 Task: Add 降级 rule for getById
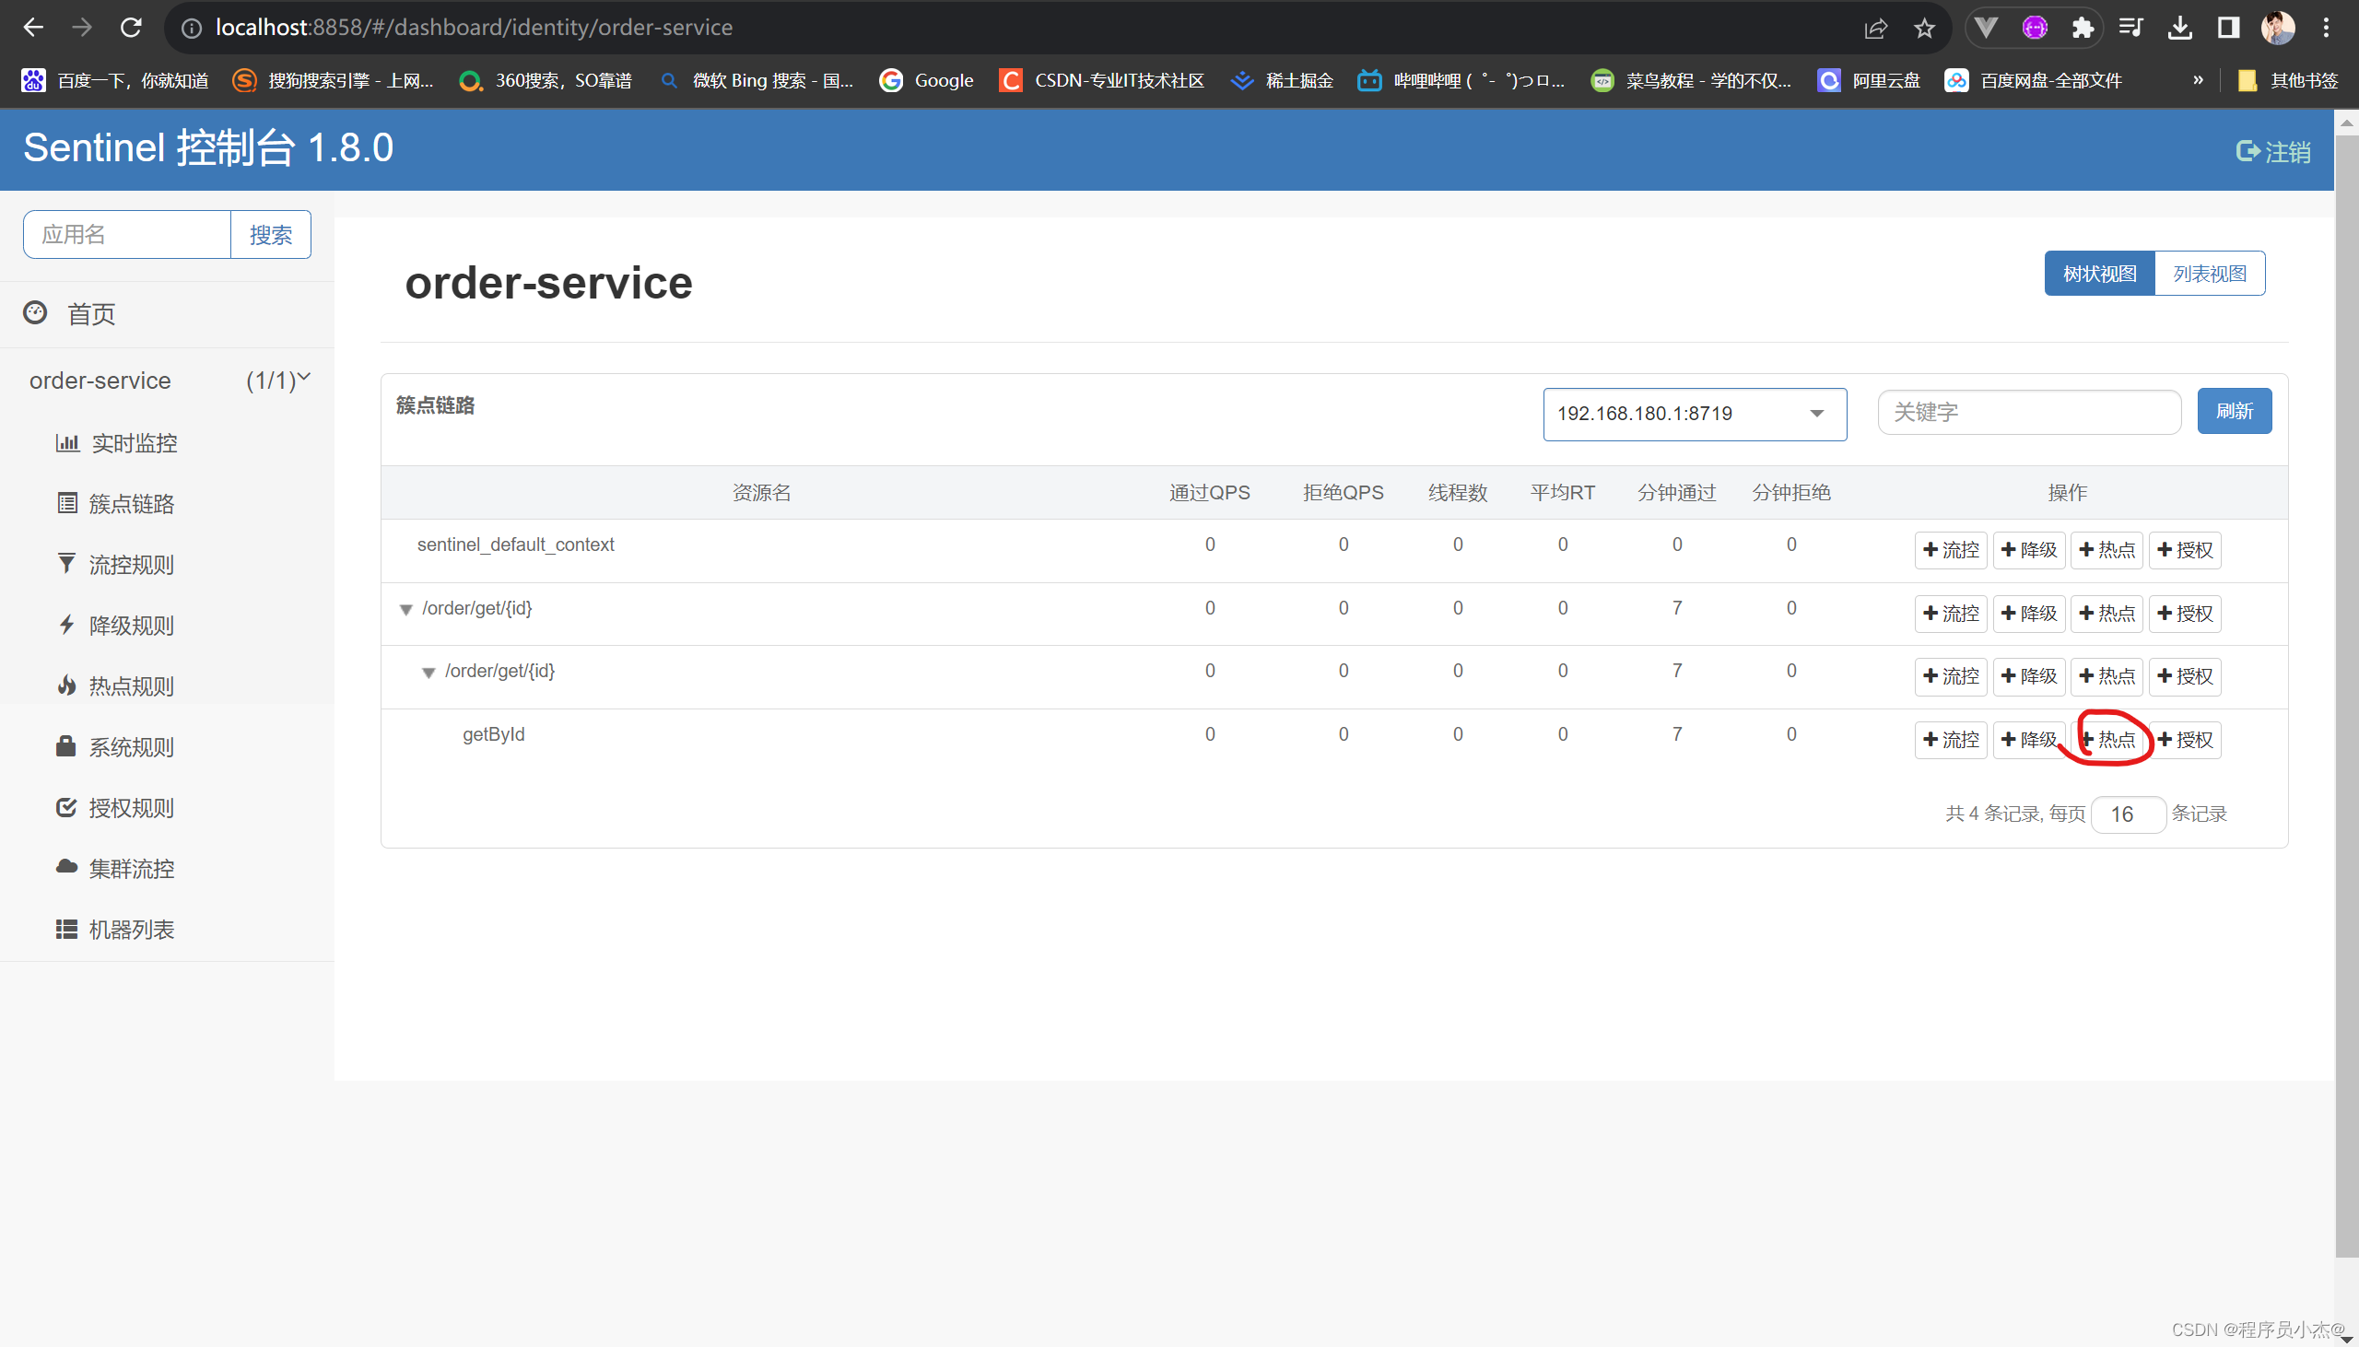(x=2029, y=740)
